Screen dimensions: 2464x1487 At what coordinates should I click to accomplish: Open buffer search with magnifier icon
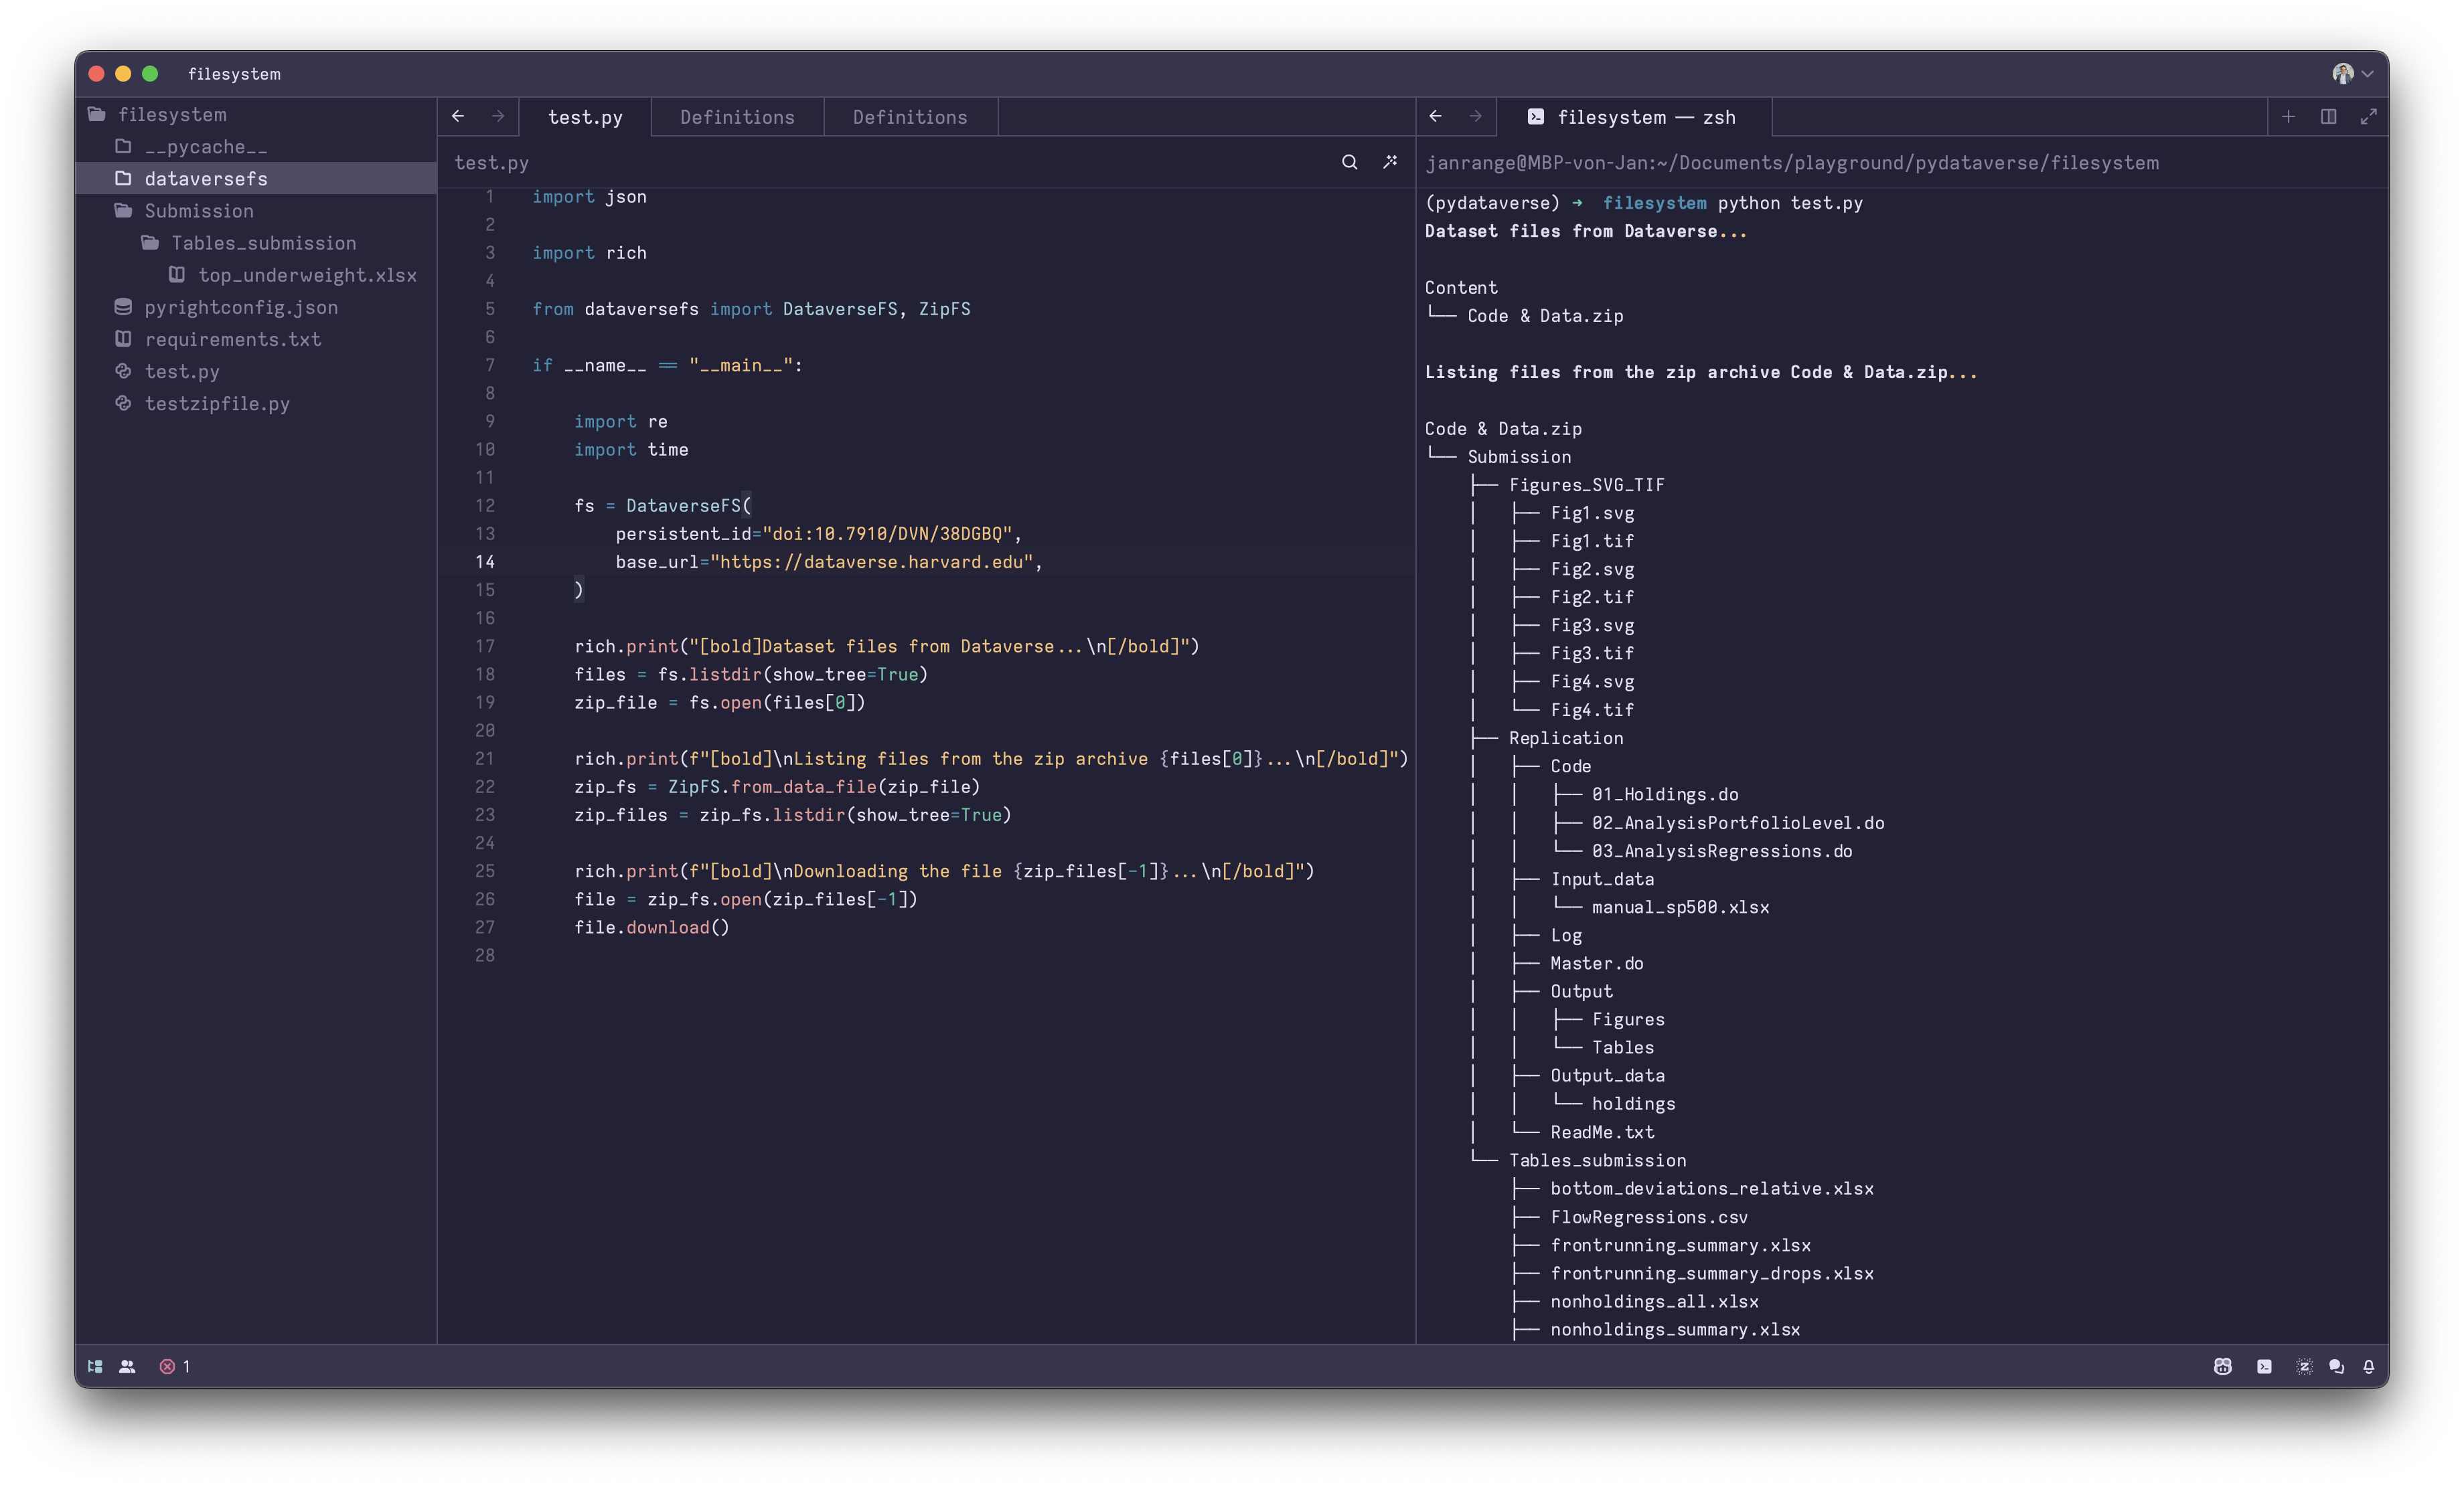coord(1349,162)
